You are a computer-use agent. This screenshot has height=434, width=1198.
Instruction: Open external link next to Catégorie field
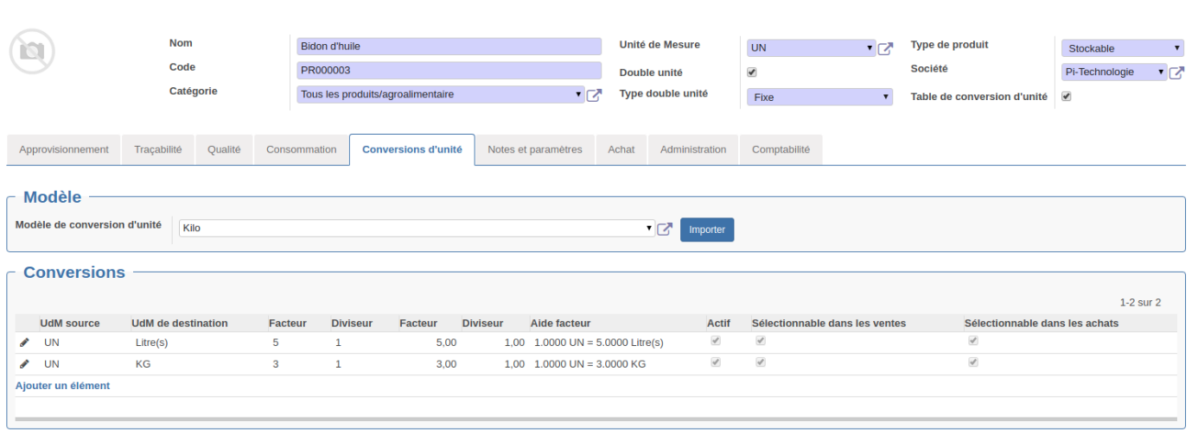pyautogui.click(x=594, y=95)
